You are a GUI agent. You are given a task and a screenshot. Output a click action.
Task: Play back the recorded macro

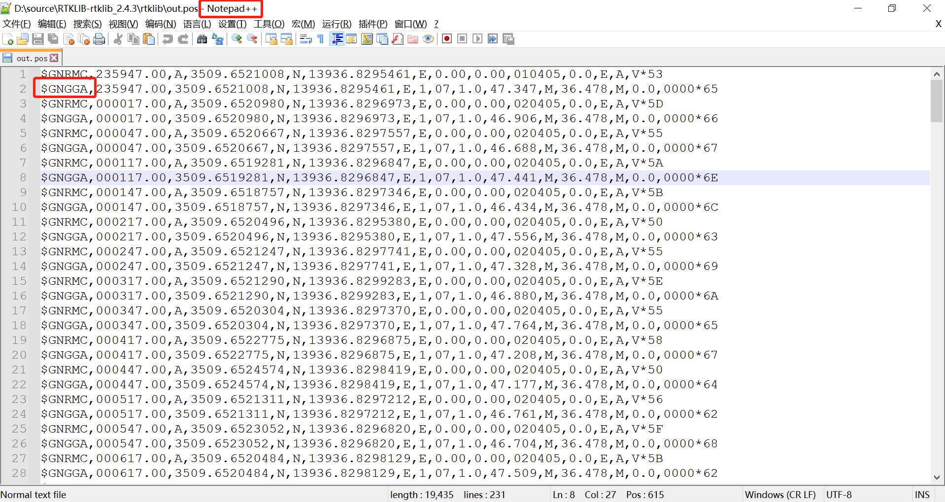[x=477, y=39]
